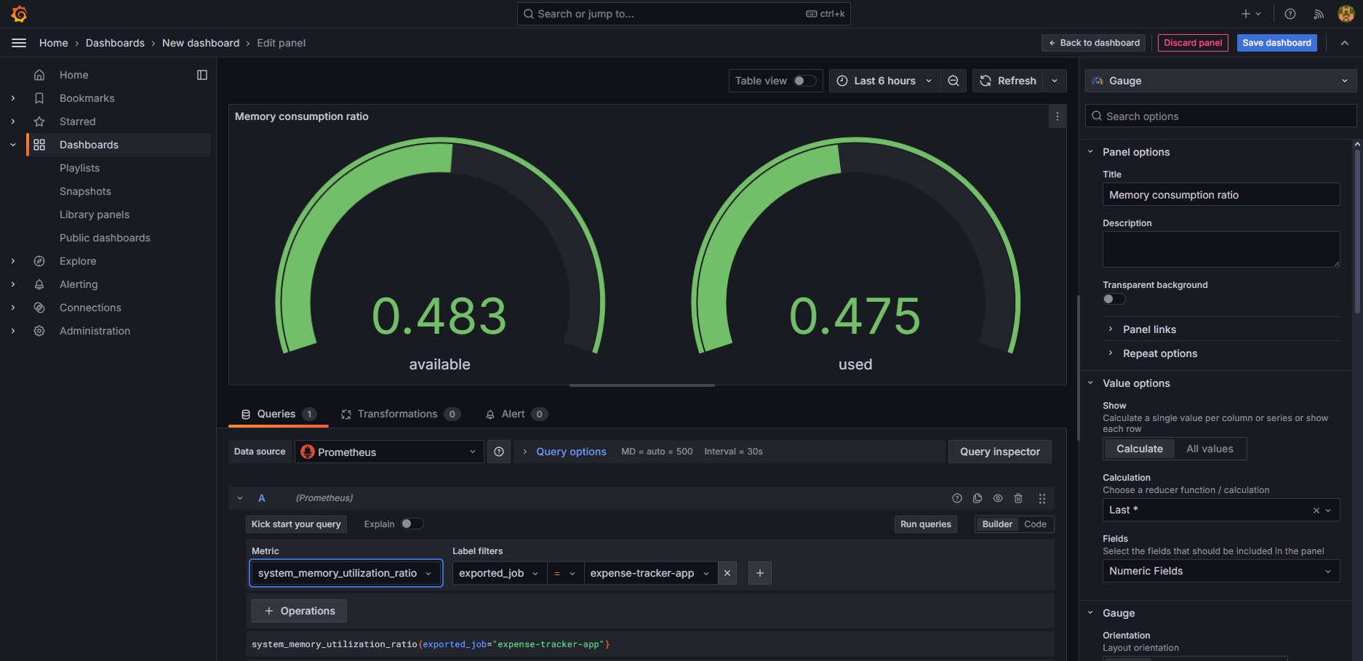
Task: Switch to the Transformations tab
Action: tap(400, 414)
